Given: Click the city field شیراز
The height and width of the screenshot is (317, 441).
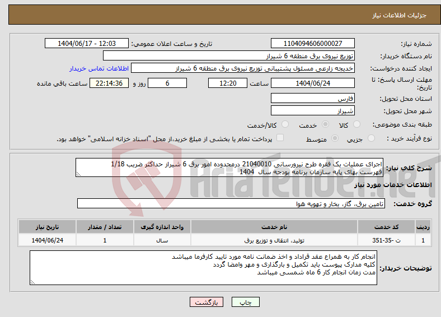Looking at the screenshot, I should (313, 110).
